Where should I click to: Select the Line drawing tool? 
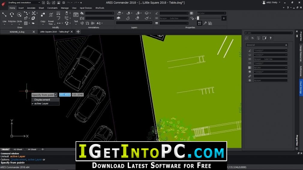(x=4, y=15)
